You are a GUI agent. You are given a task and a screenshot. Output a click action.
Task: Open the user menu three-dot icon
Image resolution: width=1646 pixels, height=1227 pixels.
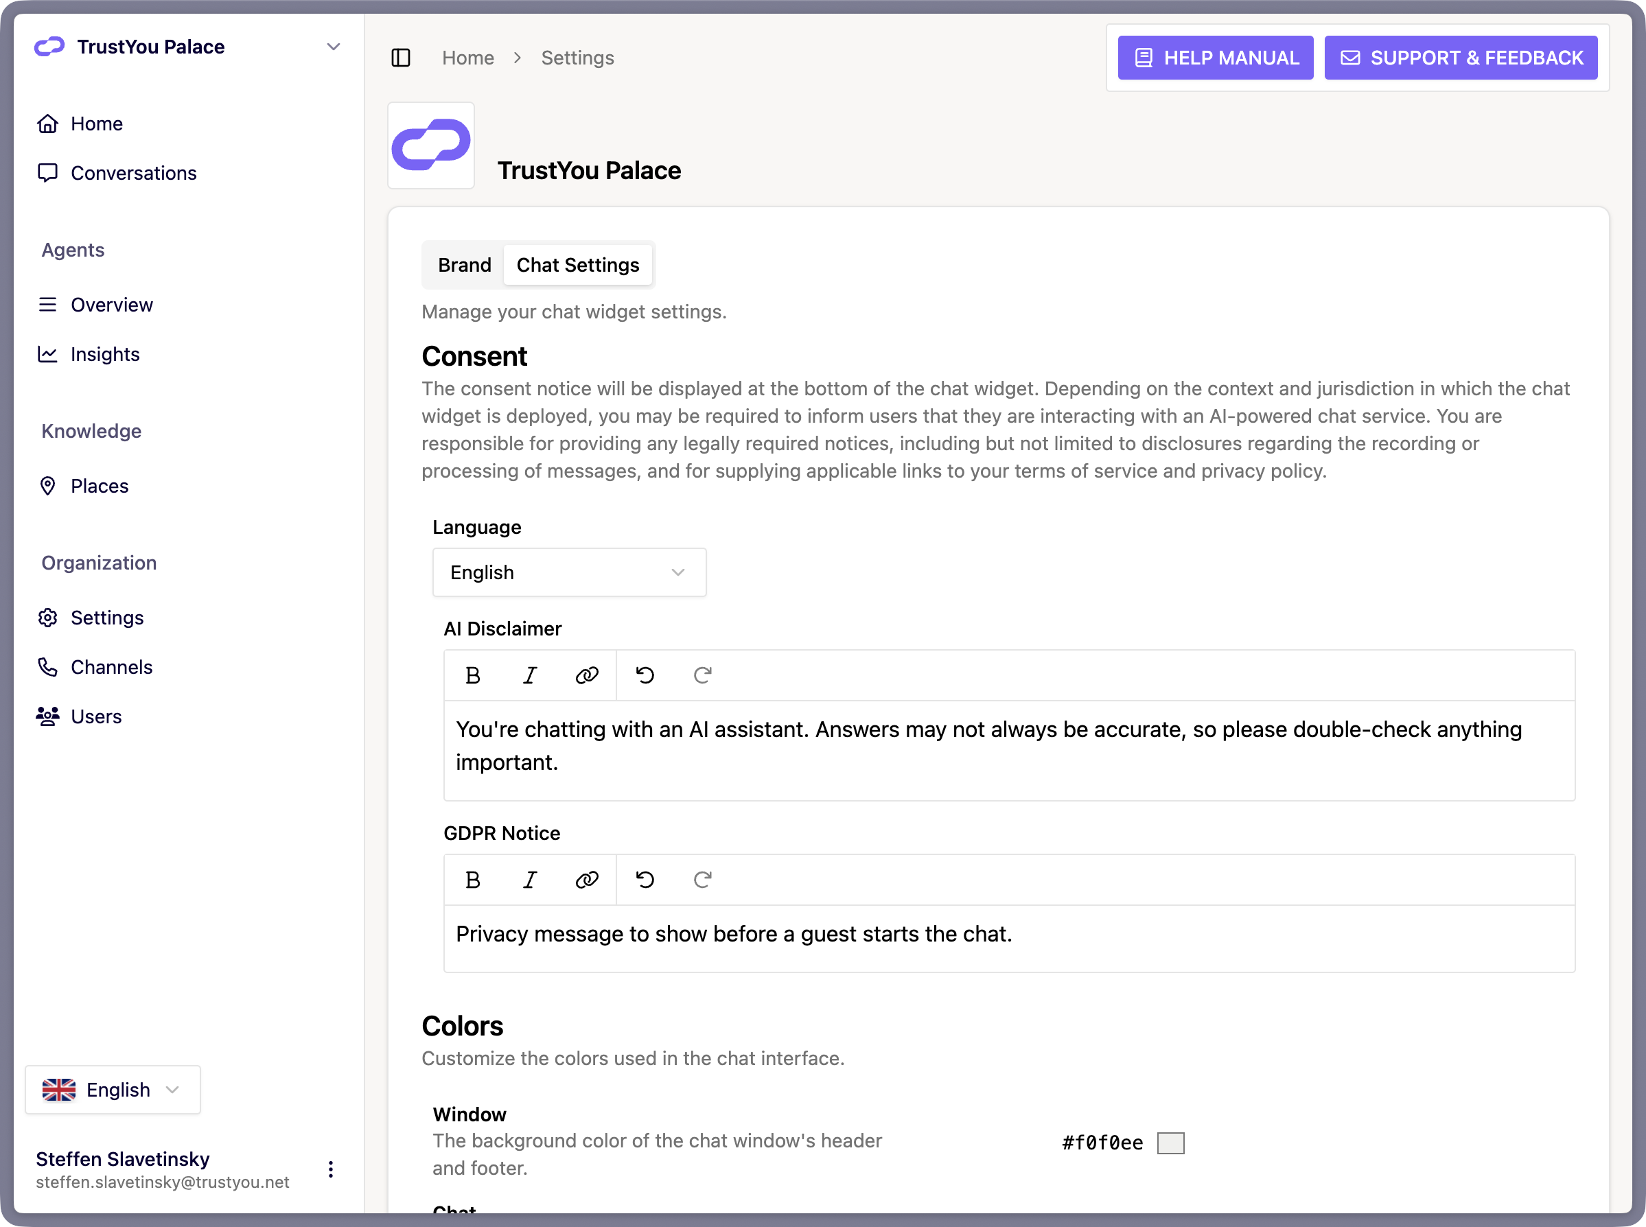coord(331,1170)
